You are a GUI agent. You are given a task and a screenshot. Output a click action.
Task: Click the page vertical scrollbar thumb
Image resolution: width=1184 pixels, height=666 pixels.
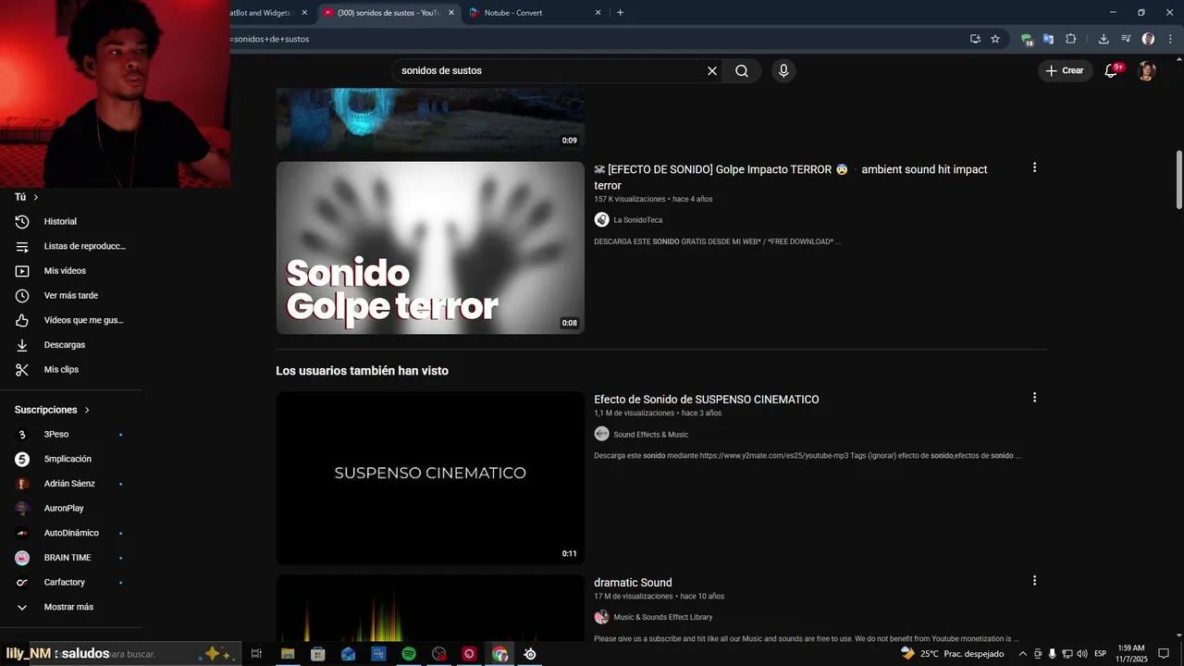[x=1178, y=180]
